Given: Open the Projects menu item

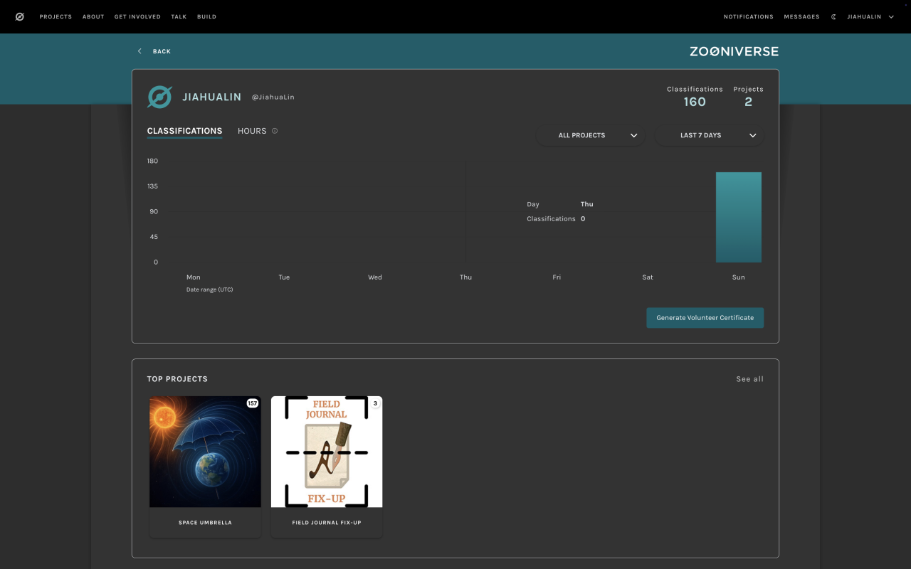Looking at the screenshot, I should 56,17.
